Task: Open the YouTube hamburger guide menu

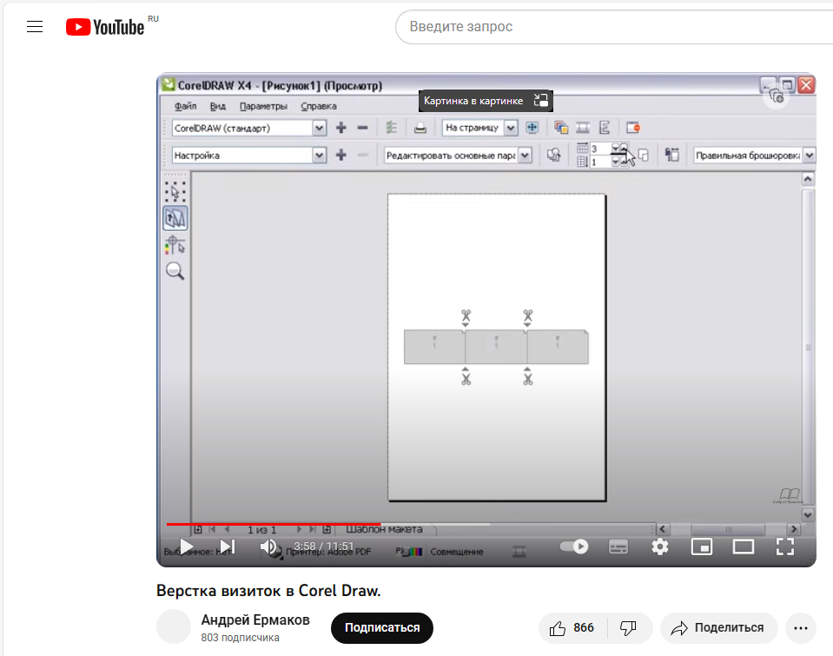Action: point(35,27)
